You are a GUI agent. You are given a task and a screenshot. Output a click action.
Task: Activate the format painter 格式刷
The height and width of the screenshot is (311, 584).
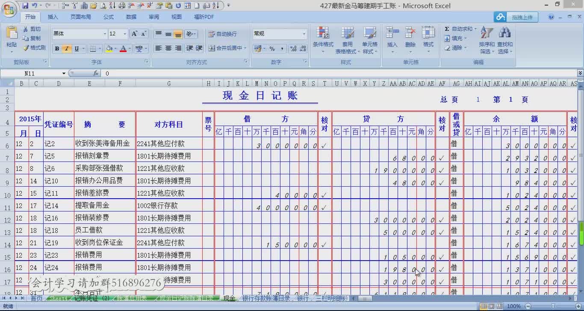[x=34, y=48]
